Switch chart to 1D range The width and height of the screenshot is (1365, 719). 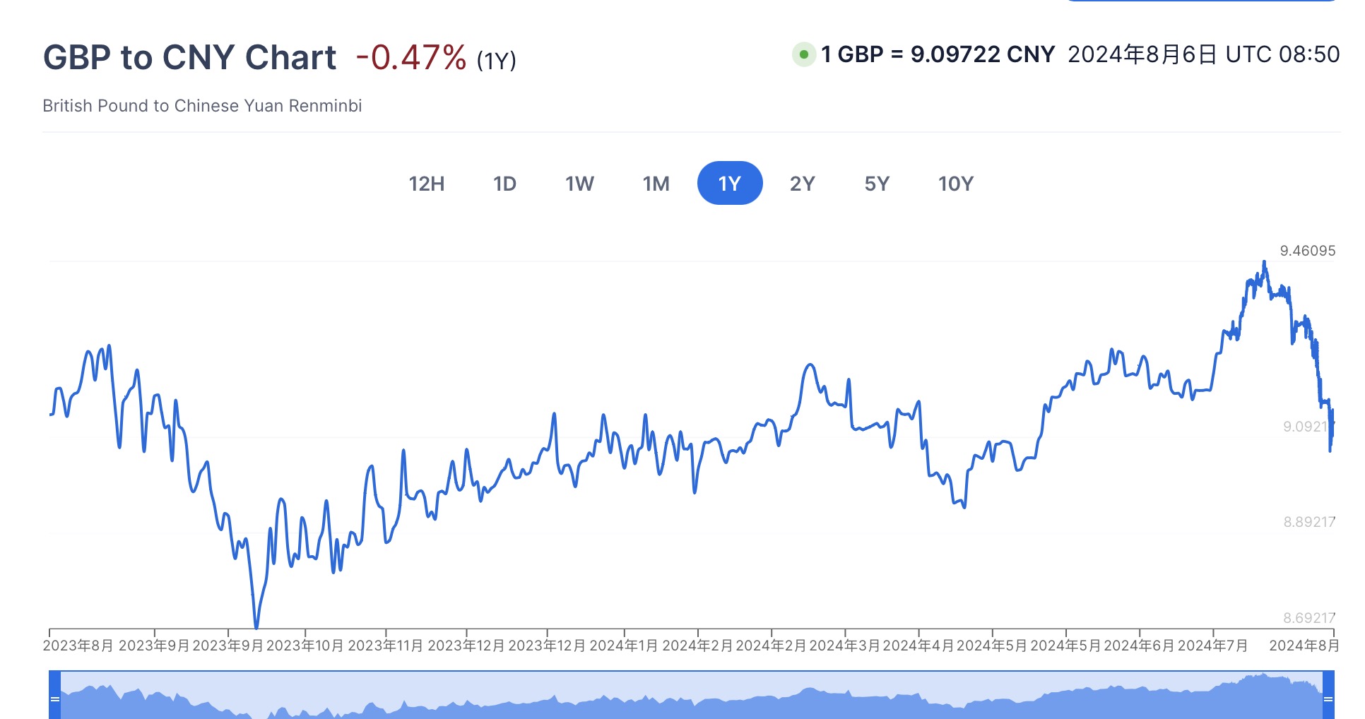click(x=504, y=184)
